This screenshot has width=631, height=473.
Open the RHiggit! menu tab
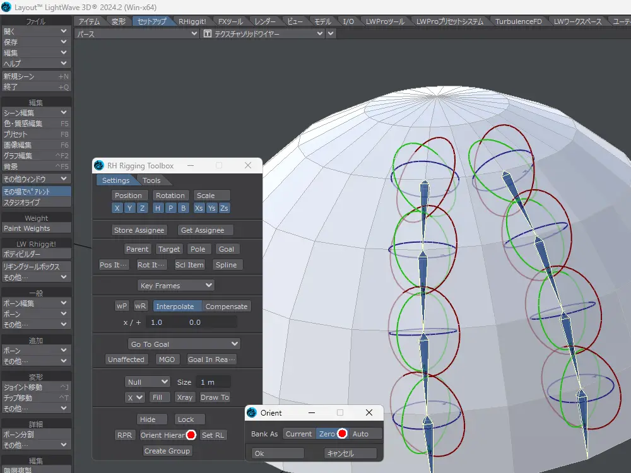(x=192, y=21)
